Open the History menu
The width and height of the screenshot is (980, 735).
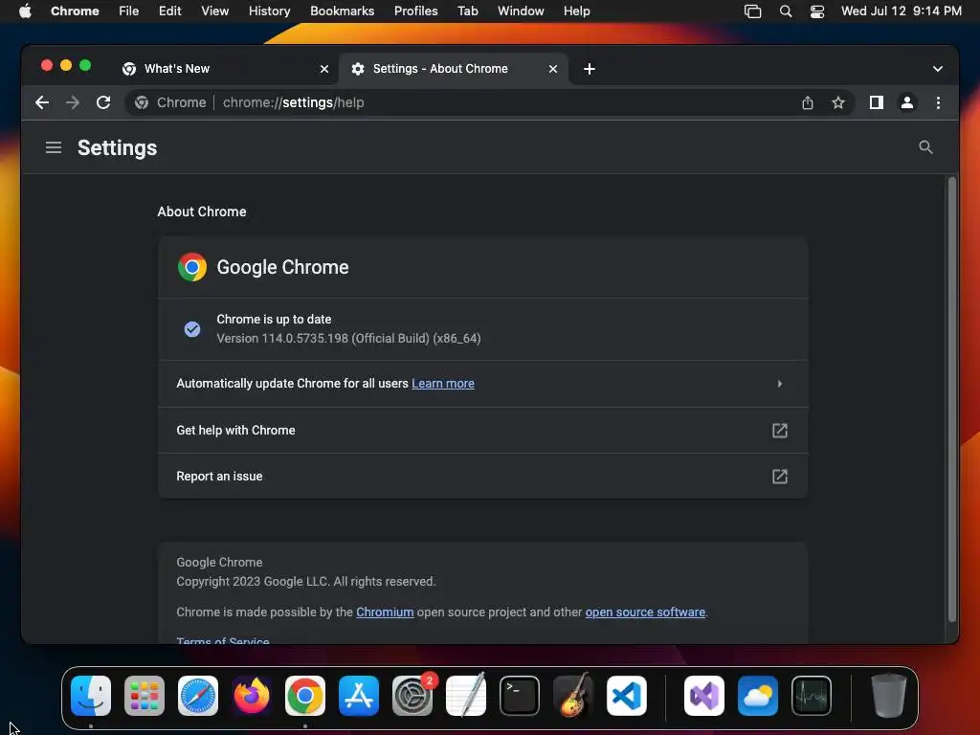(269, 11)
